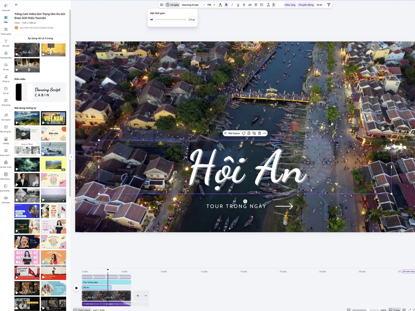Add a new page with plus button

pos(138,296)
